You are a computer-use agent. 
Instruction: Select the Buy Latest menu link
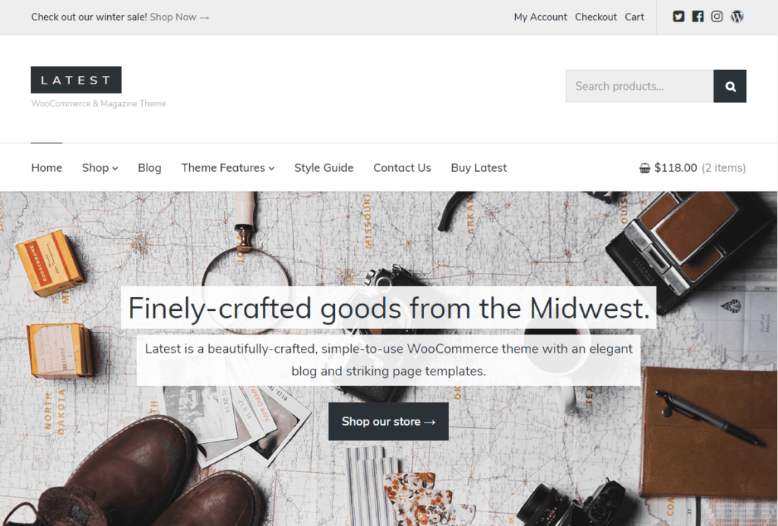pyautogui.click(x=479, y=168)
